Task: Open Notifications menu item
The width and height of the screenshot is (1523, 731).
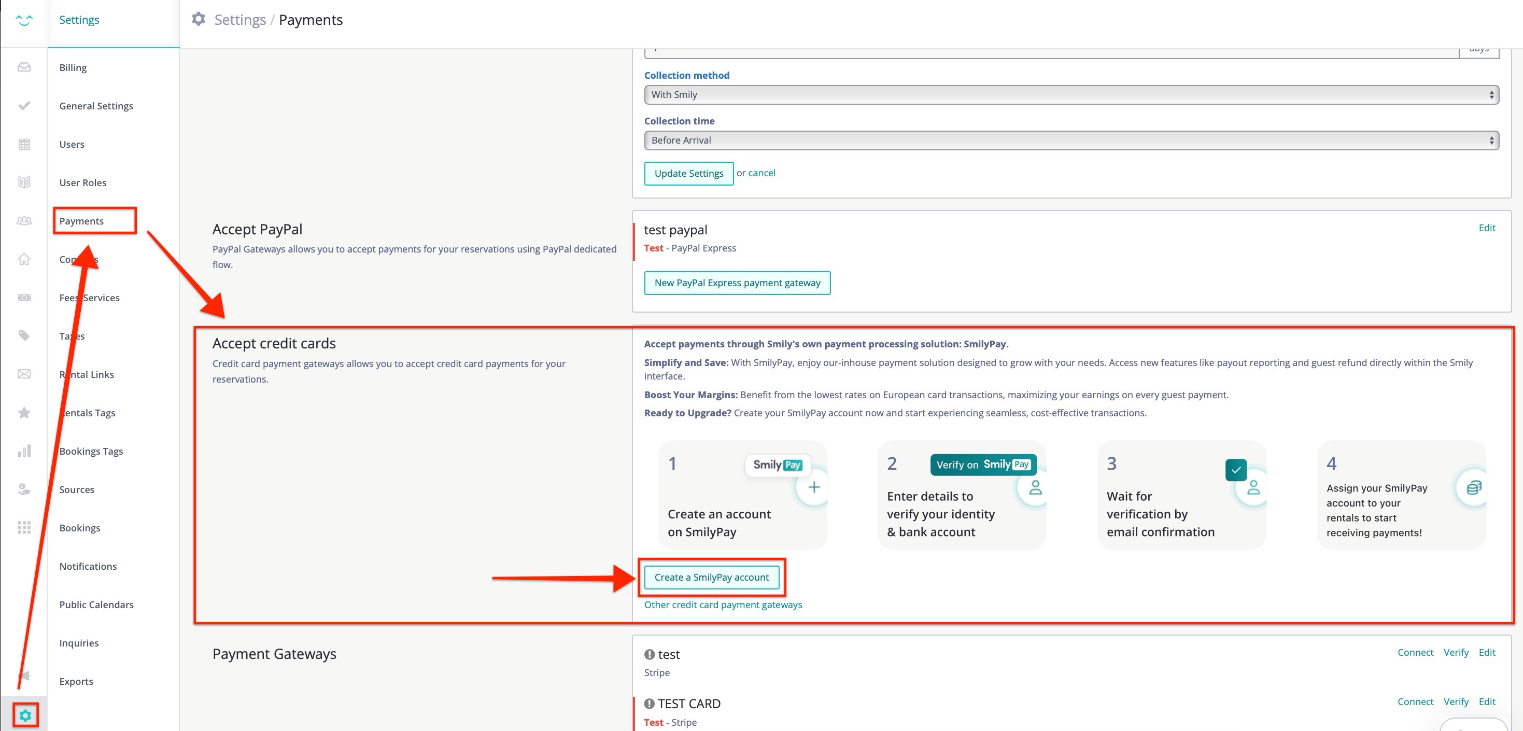Action: pyautogui.click(x=88, y=567)
